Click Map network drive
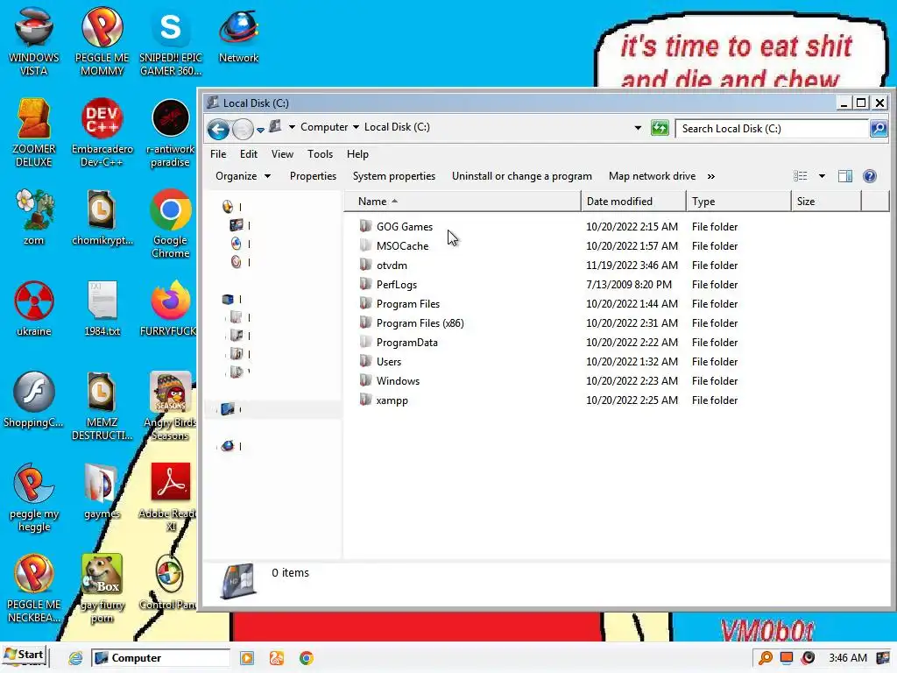Image resolution: width=897 pixels, height=673 pixels. (652, 176)
